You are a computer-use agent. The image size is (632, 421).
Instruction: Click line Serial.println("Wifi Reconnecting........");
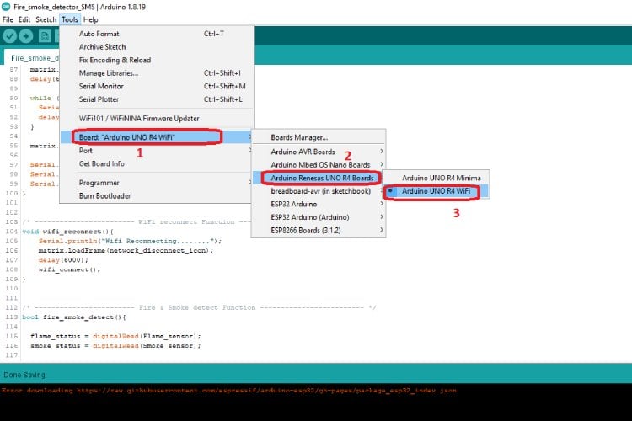click(x=130, y=241)
